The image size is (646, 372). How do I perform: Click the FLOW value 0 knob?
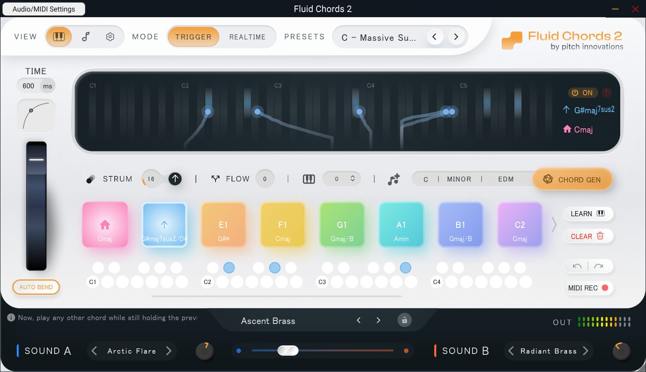click(265, 179)
